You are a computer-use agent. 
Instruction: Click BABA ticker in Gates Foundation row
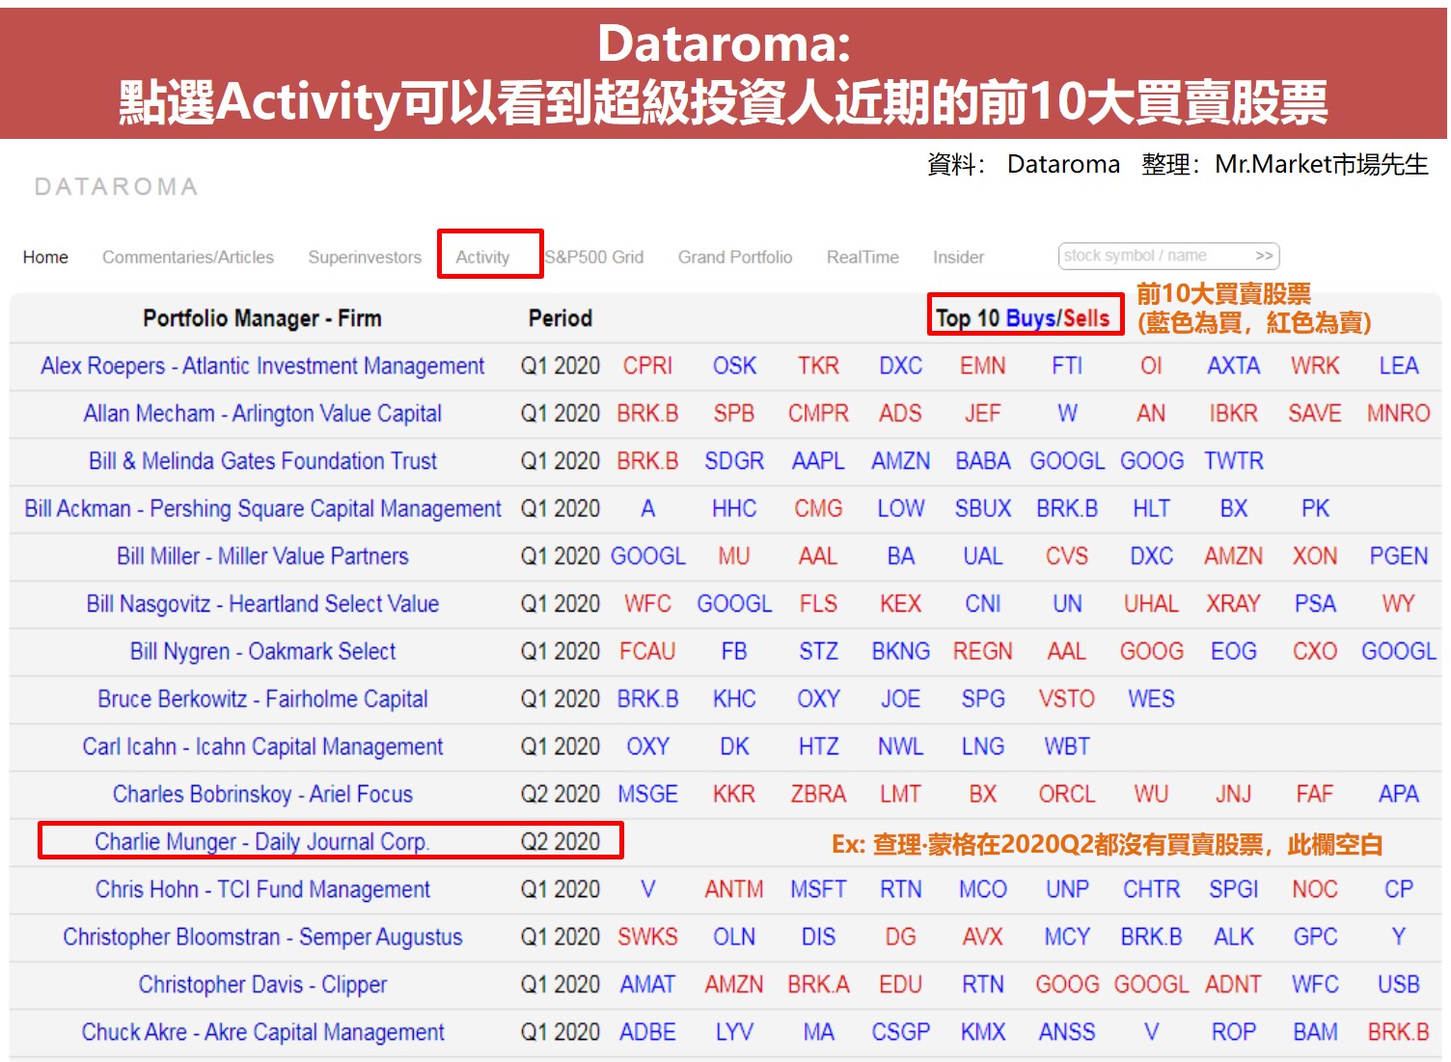pyautogui.click(x=983, y=461)
